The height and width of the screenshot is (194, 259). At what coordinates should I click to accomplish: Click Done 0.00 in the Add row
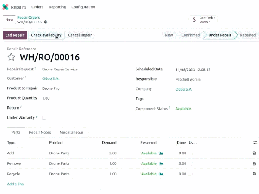point(182,153)
